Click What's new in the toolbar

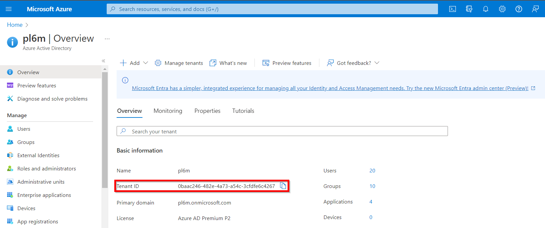pos(228,63)
